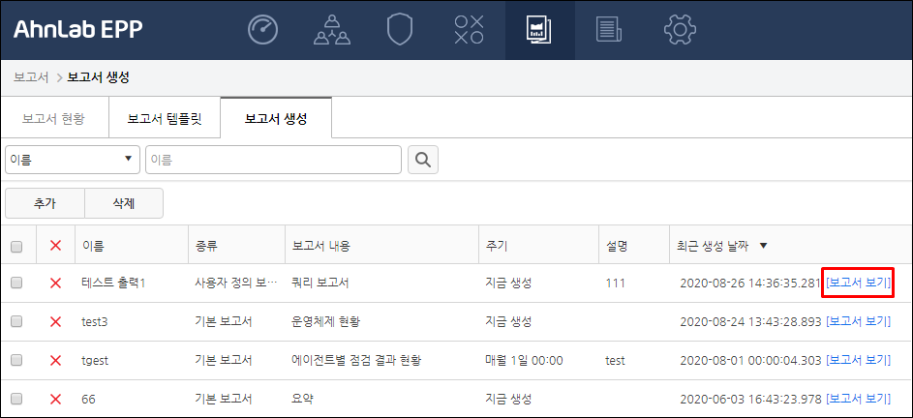
Task: Select the tgest name cell
Action: point(95,360)
